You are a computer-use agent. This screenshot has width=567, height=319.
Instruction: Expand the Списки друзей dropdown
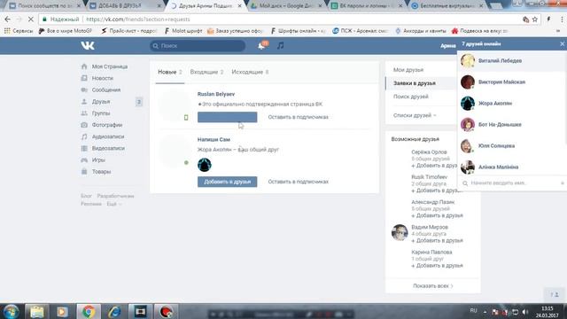tap(415, 115)
